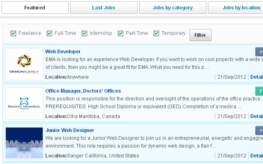The height and width of the screenshot is (164, 263).
Task: Click the green job type badge on Office Manager
Action: [x=259, y=91]
